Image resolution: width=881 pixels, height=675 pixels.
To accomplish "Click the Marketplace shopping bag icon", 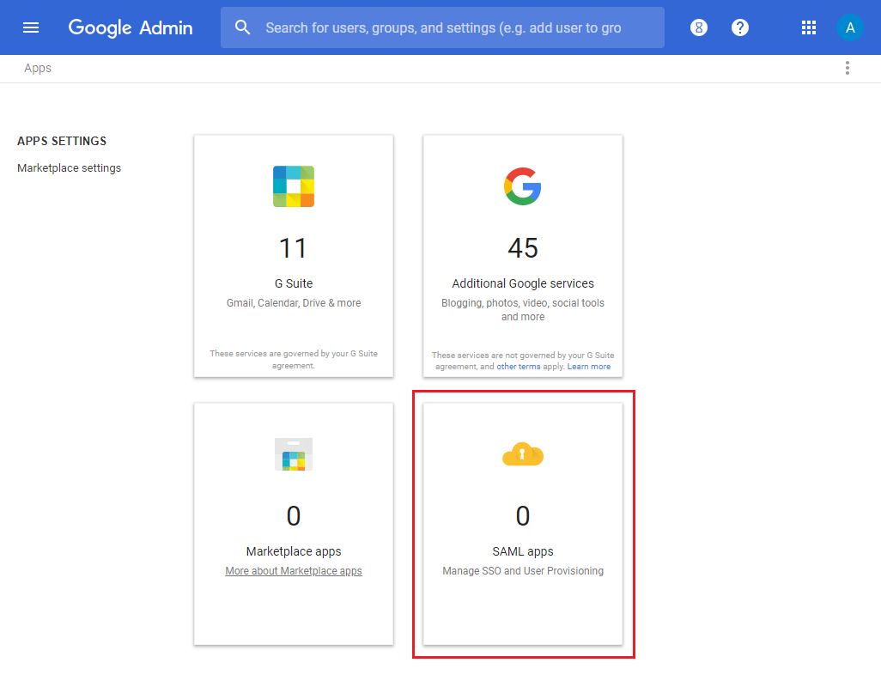I will [x=294, y=454].
